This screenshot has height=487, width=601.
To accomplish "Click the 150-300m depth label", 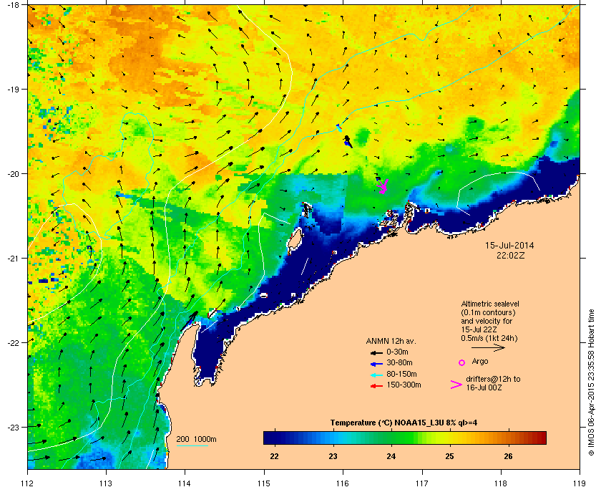I will [x=404, y=385].
